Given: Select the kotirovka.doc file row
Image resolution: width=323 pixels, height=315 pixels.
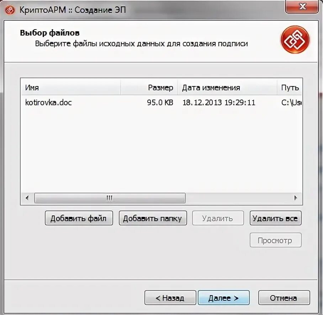Looking at the screenshot, I should (x=161, y=102).
